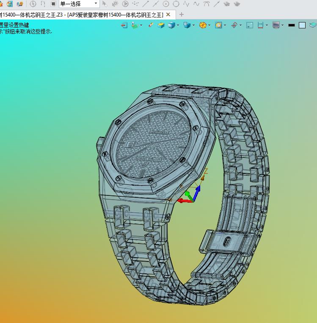Click the grayed scattered points icon
Viewport: 317px width, 323px height.
(135, 4)
